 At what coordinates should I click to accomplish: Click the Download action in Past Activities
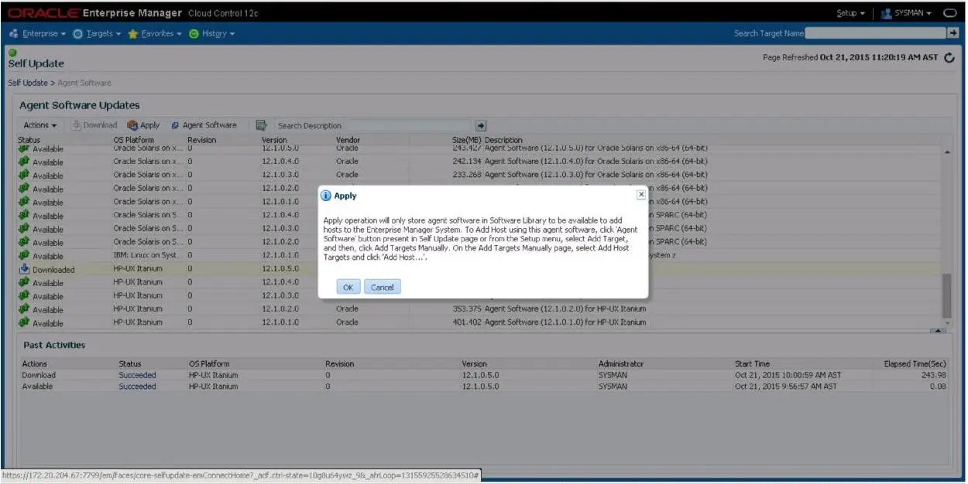39,375
